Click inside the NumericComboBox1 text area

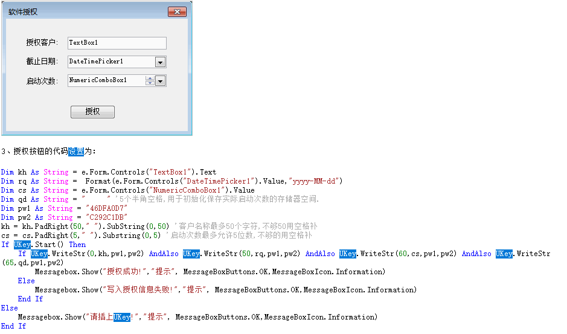107,80
